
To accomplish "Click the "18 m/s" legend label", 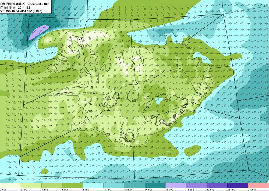I will pyautogui.click(x=190, y=190).
